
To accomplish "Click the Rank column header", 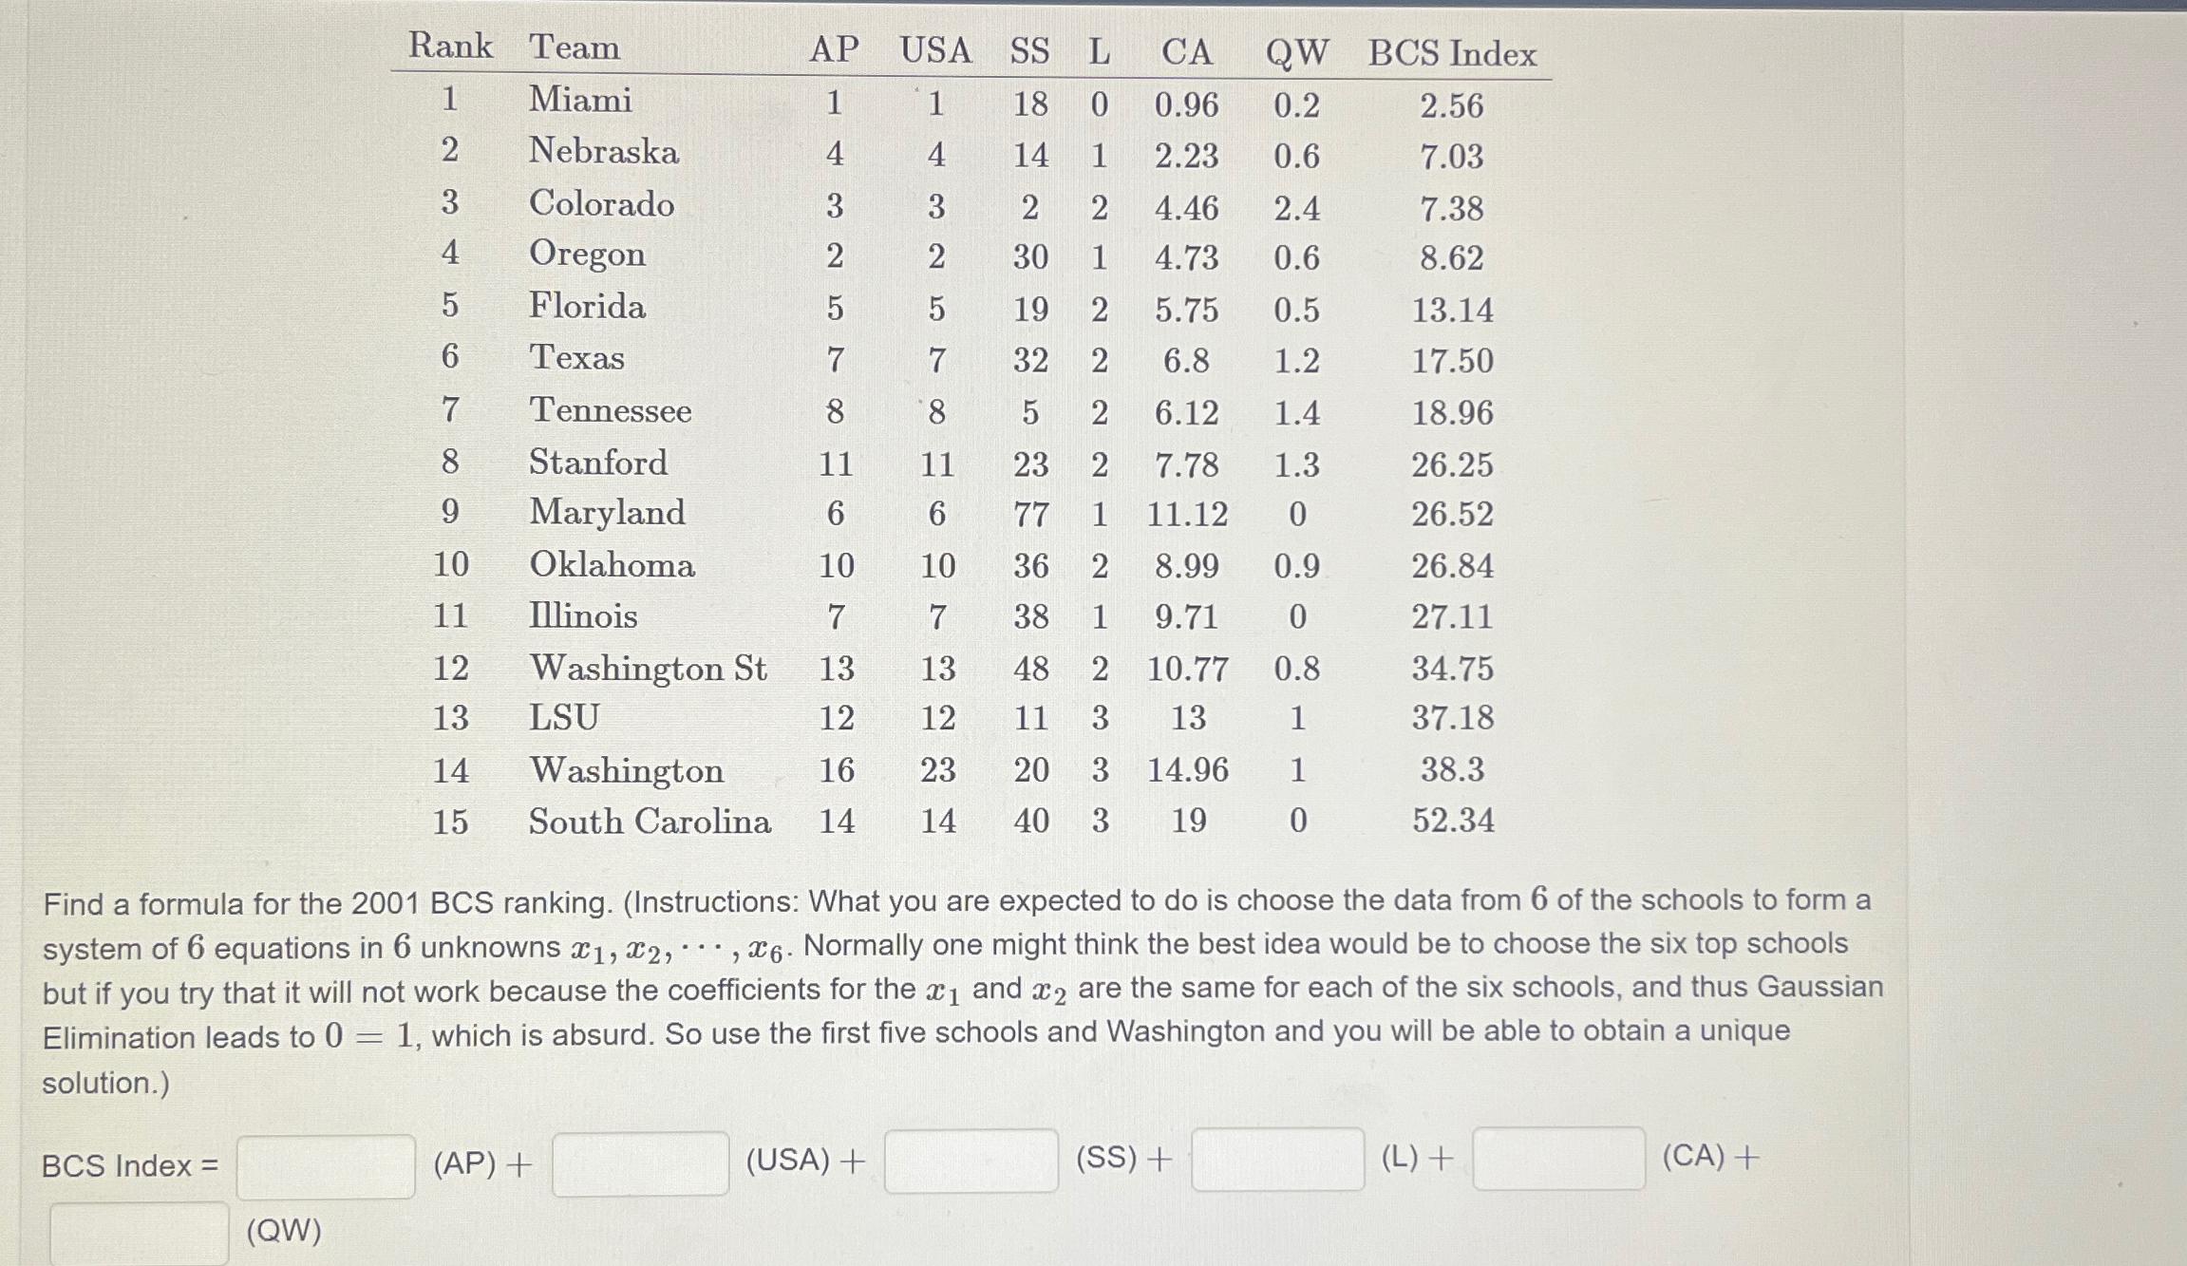I will coord(451,49).
